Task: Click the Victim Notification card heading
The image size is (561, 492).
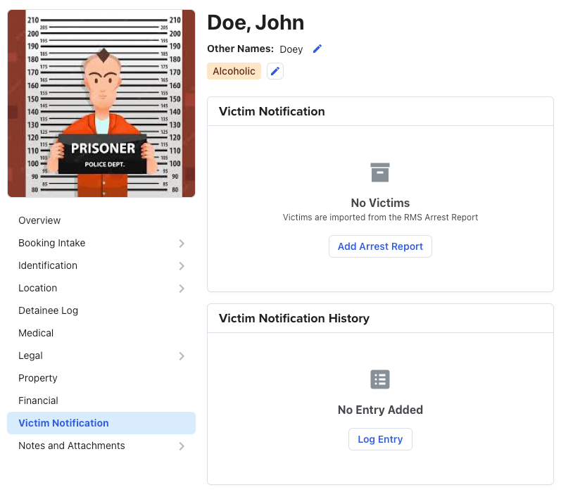Action: [x=272, y=111]
